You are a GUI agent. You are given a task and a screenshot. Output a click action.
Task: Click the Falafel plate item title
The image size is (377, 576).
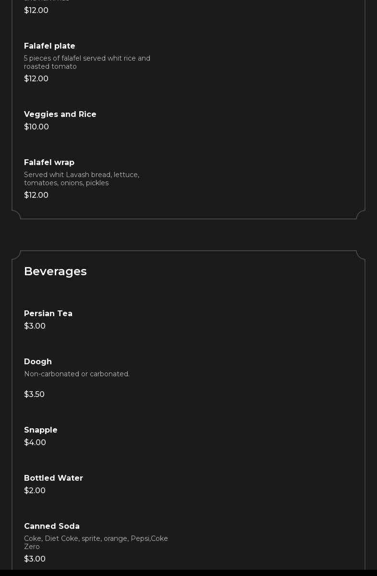[49, 46]
